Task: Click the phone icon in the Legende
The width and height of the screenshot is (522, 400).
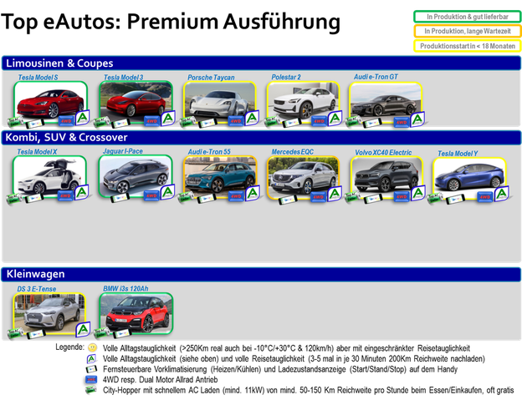Action: (91, 369)
